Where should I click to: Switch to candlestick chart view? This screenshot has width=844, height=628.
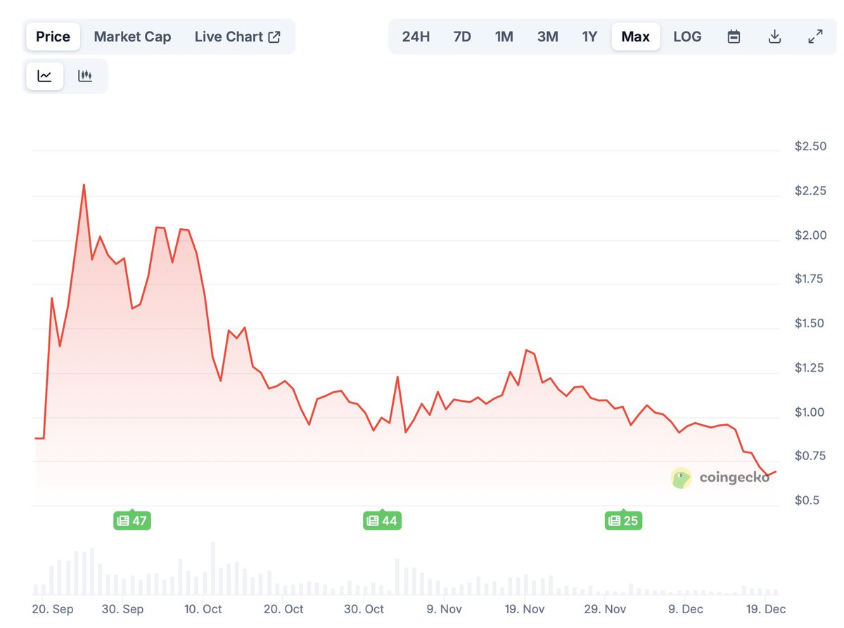[85, 76]
